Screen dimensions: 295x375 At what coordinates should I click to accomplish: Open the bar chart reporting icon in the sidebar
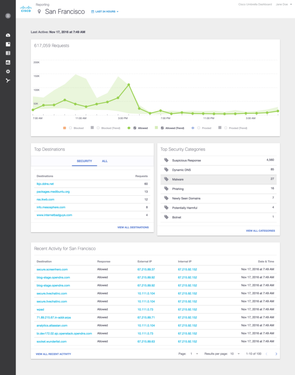point(8,62)
